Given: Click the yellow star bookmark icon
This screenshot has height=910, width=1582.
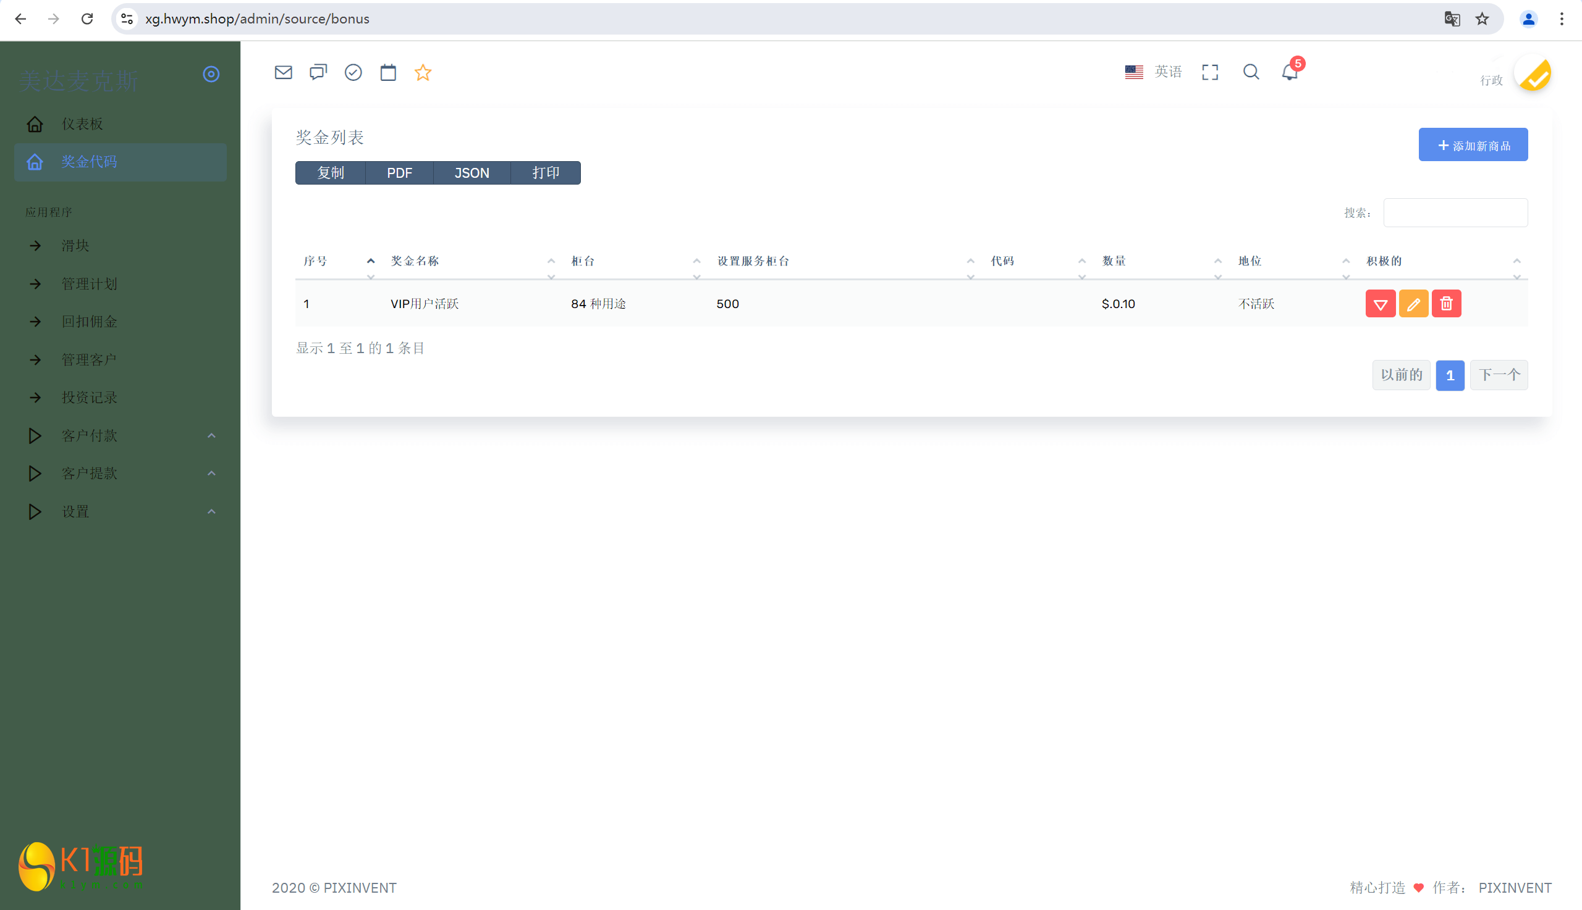Looking at the screenshot, I should 423,72.
